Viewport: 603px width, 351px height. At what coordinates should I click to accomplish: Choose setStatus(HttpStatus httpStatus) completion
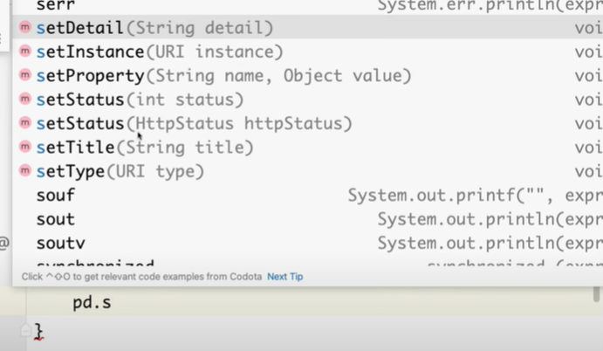click(x=308, y=123)
